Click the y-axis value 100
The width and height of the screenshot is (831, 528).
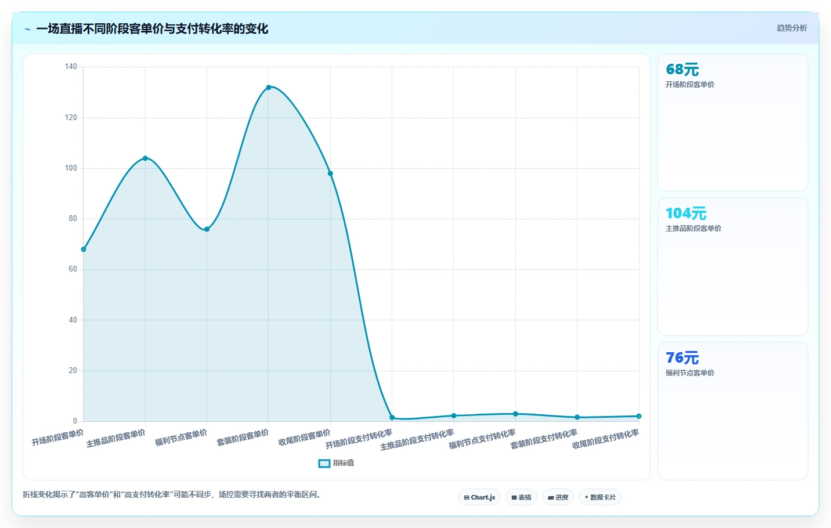pyautogui.click(x=71, y=168)
